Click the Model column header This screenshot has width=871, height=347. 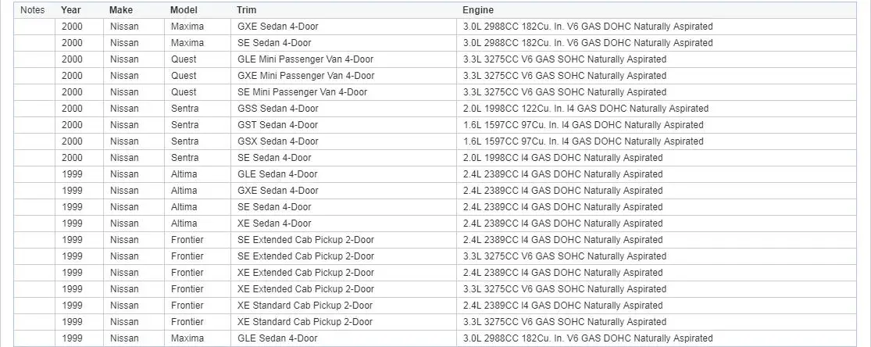(x=184, y=10)
